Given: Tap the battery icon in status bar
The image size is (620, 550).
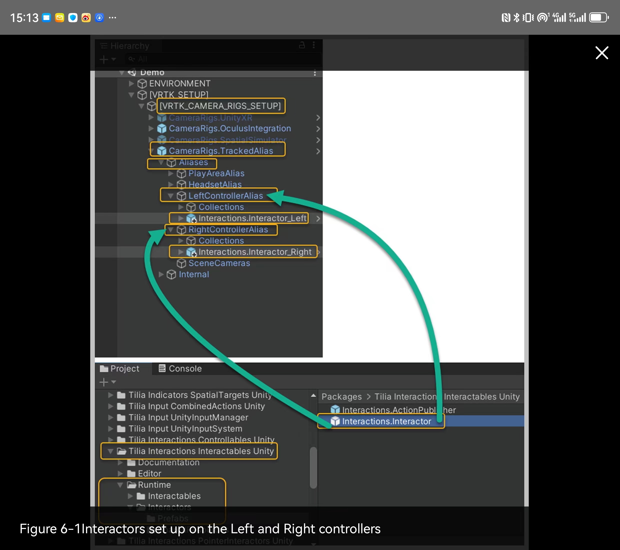Looking at the screenshot, I should [x=599, y=17].
